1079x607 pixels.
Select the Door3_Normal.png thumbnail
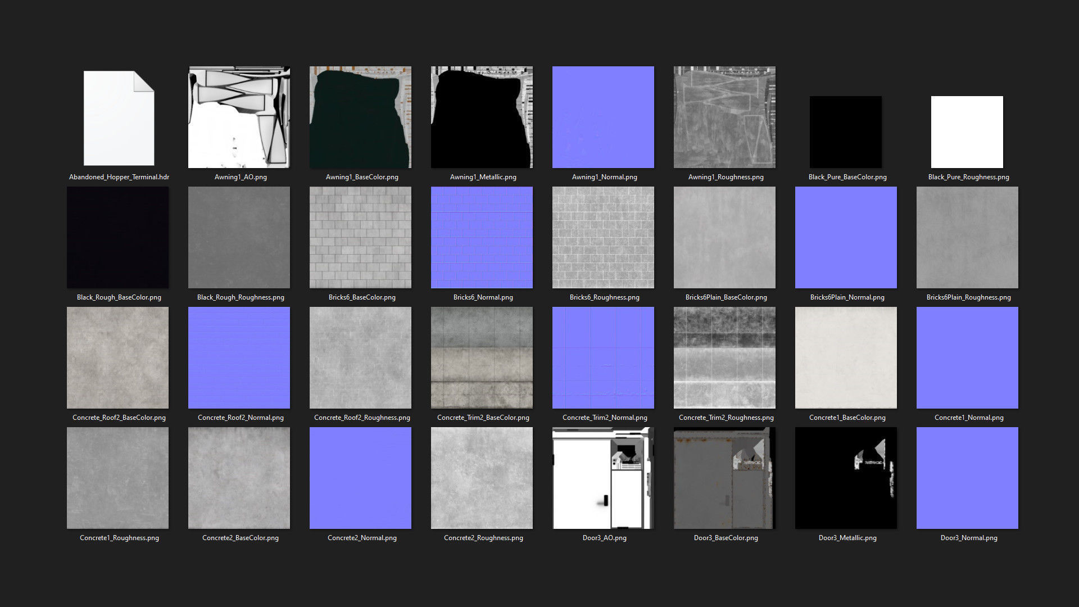tap(967, 478)
